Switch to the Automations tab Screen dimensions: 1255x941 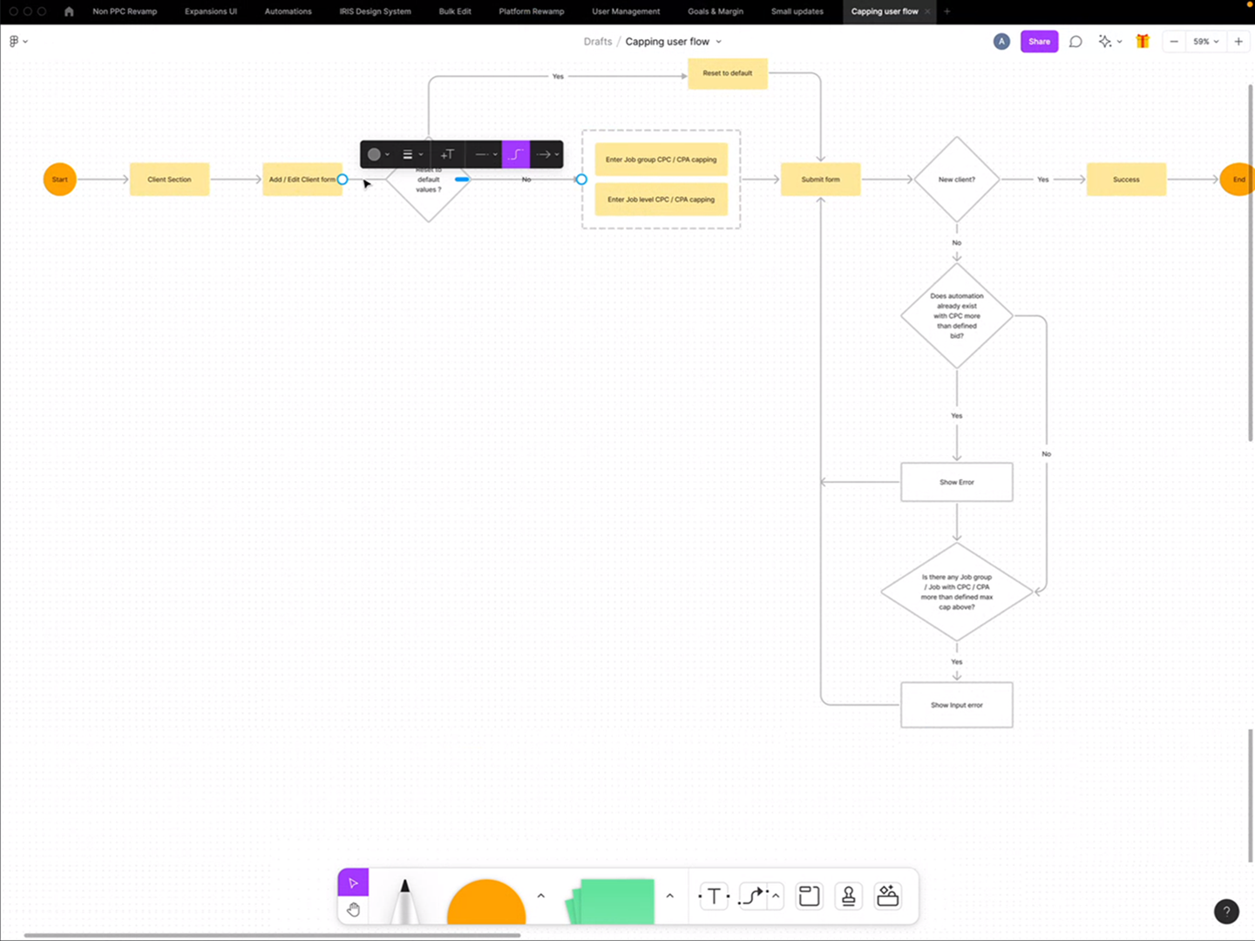click(x=288, y=11)
